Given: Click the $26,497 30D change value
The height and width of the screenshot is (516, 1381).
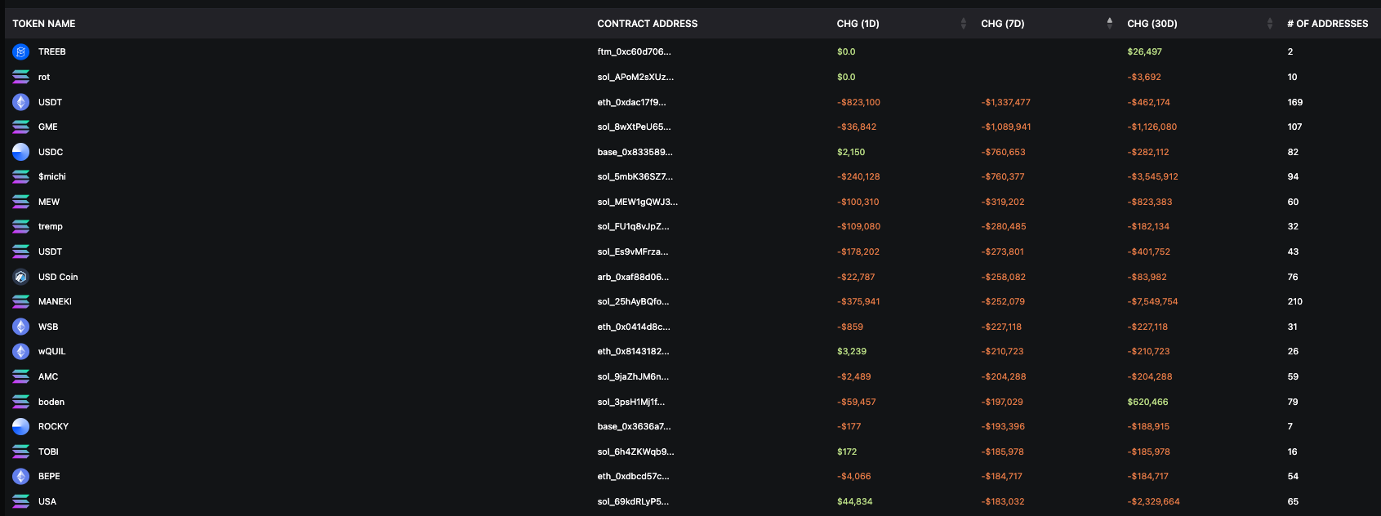Looking at the screenshot, I should coord(1144,51).
